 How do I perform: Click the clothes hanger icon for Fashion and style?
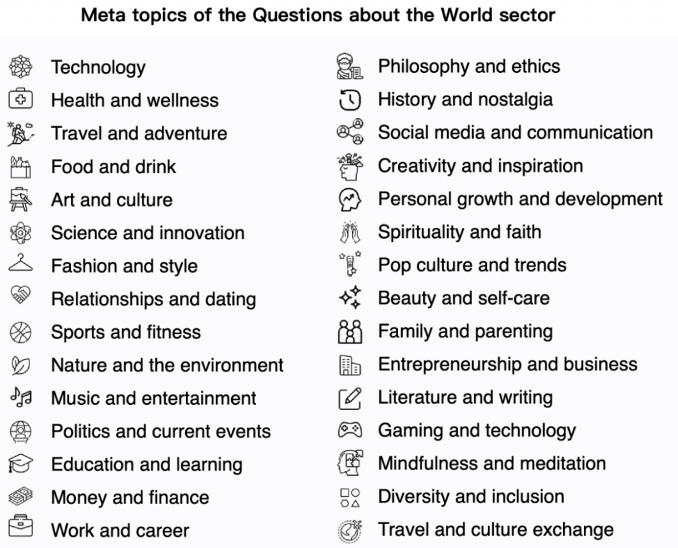21,265
